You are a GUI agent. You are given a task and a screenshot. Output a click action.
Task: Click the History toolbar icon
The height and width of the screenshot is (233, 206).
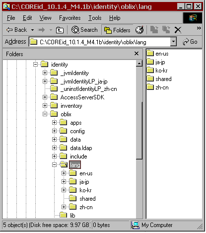click(139, 30)
